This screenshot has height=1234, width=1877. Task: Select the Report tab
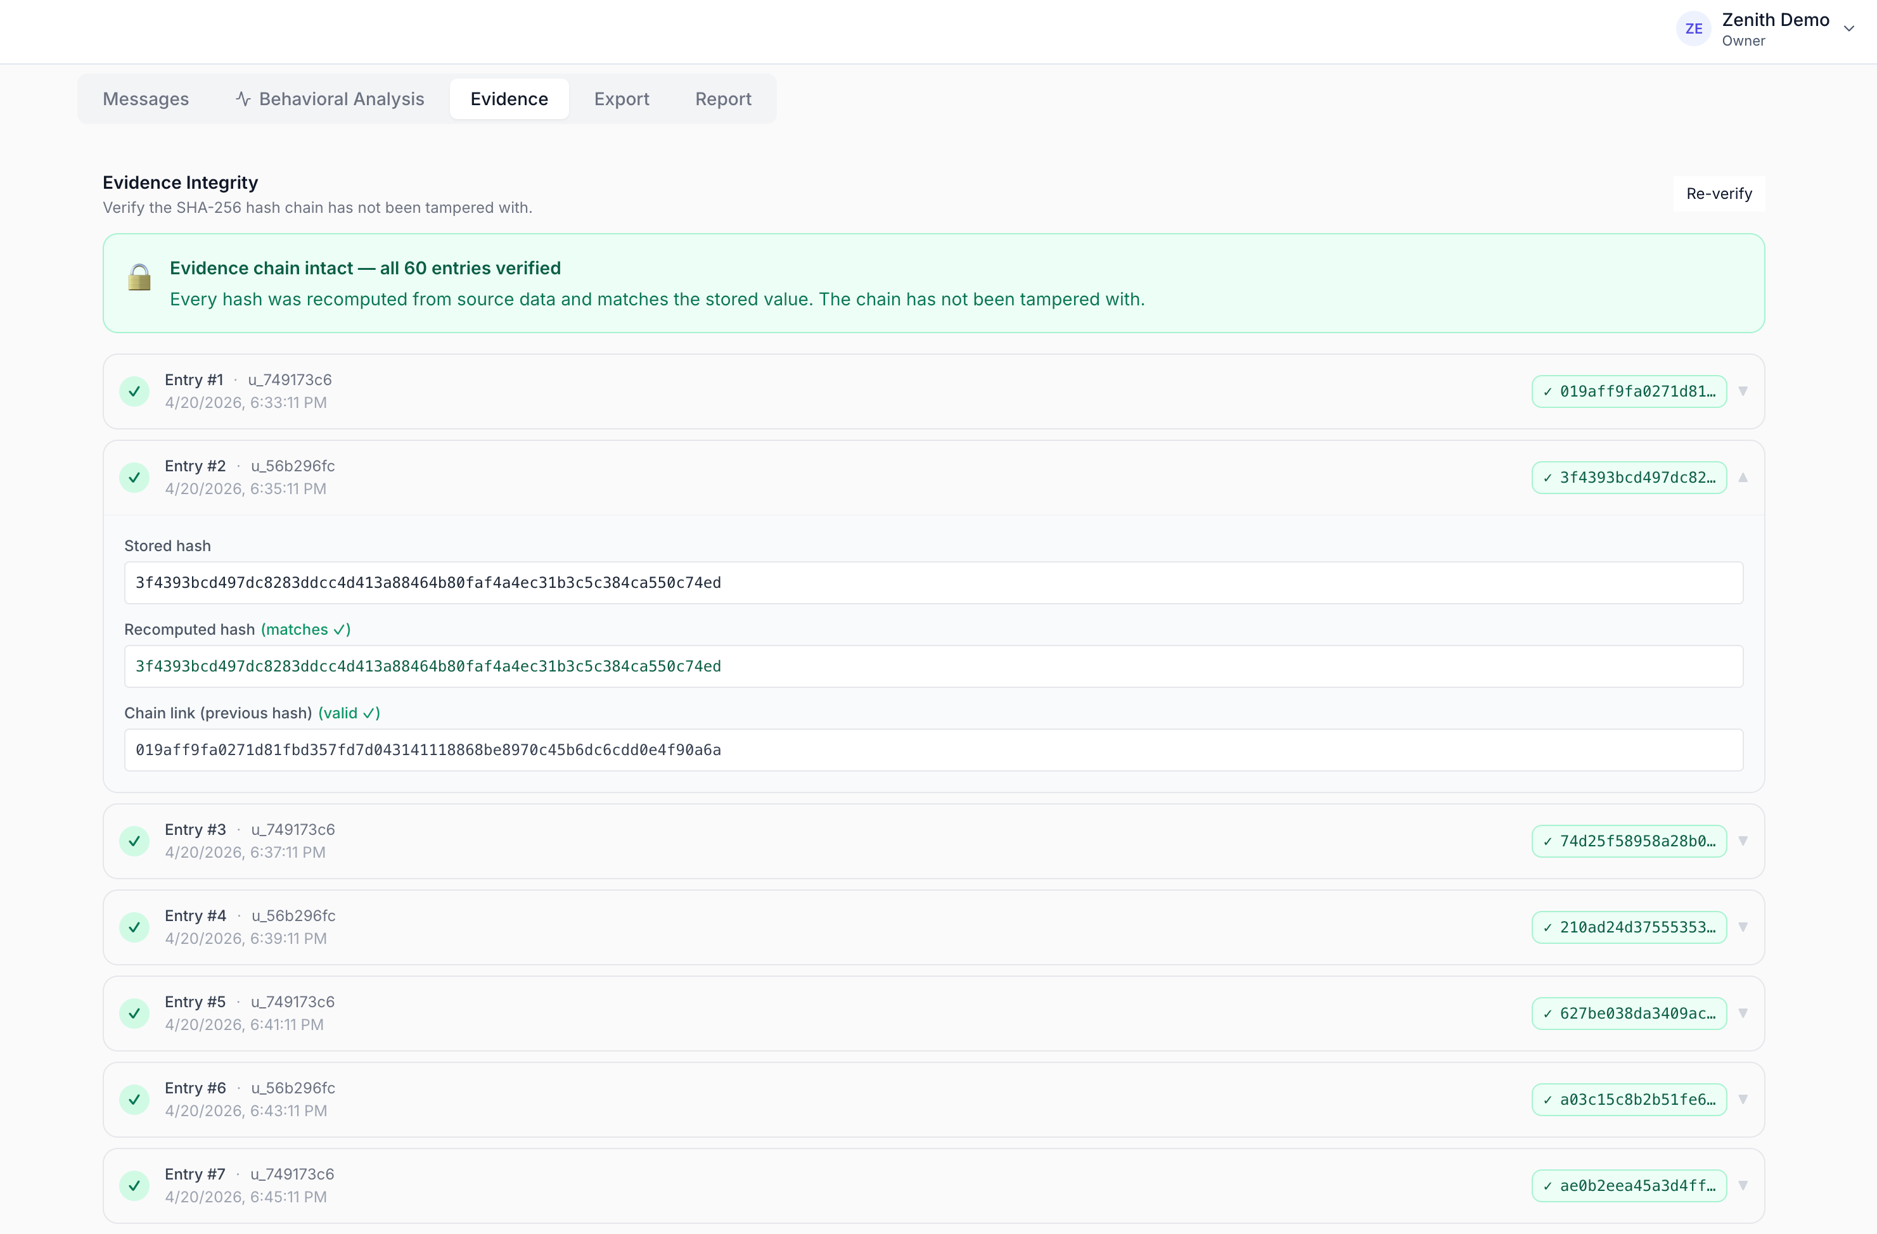pos(722,99)
